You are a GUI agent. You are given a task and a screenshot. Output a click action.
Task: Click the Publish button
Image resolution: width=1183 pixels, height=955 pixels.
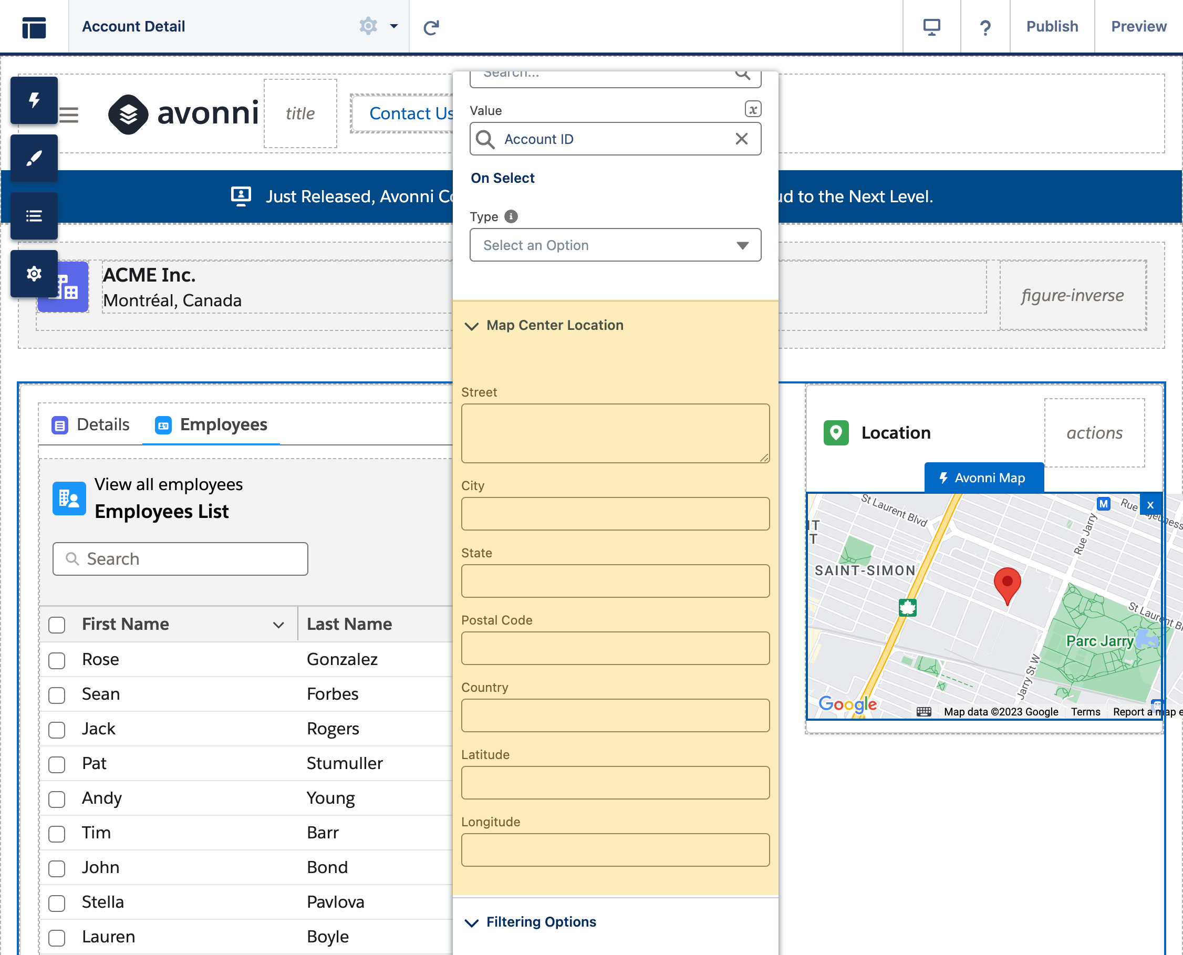(1052, 26)
